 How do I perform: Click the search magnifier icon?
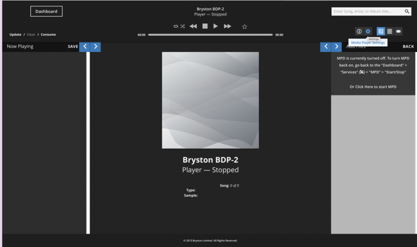click(x=407, y=11)
